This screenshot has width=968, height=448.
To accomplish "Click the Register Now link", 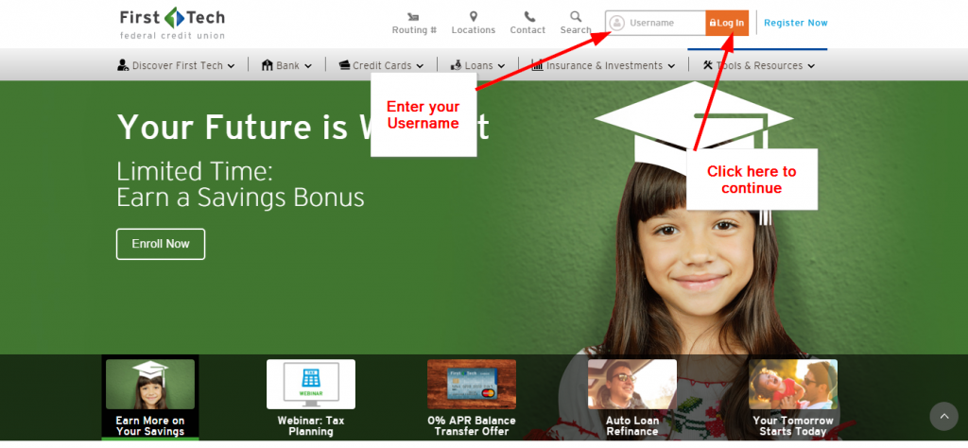I will click(x=796, y=23).
